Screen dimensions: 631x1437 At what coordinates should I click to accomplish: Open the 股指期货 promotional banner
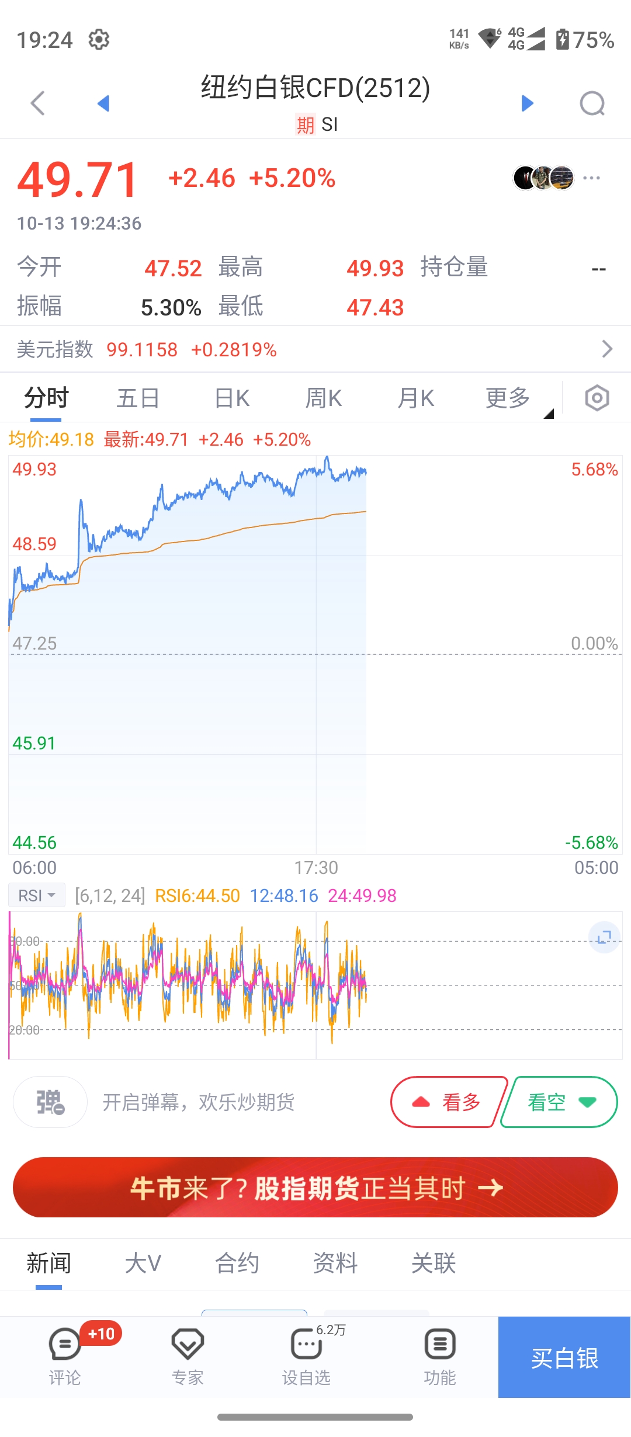pyautogui.click(x=315, y=1188)
